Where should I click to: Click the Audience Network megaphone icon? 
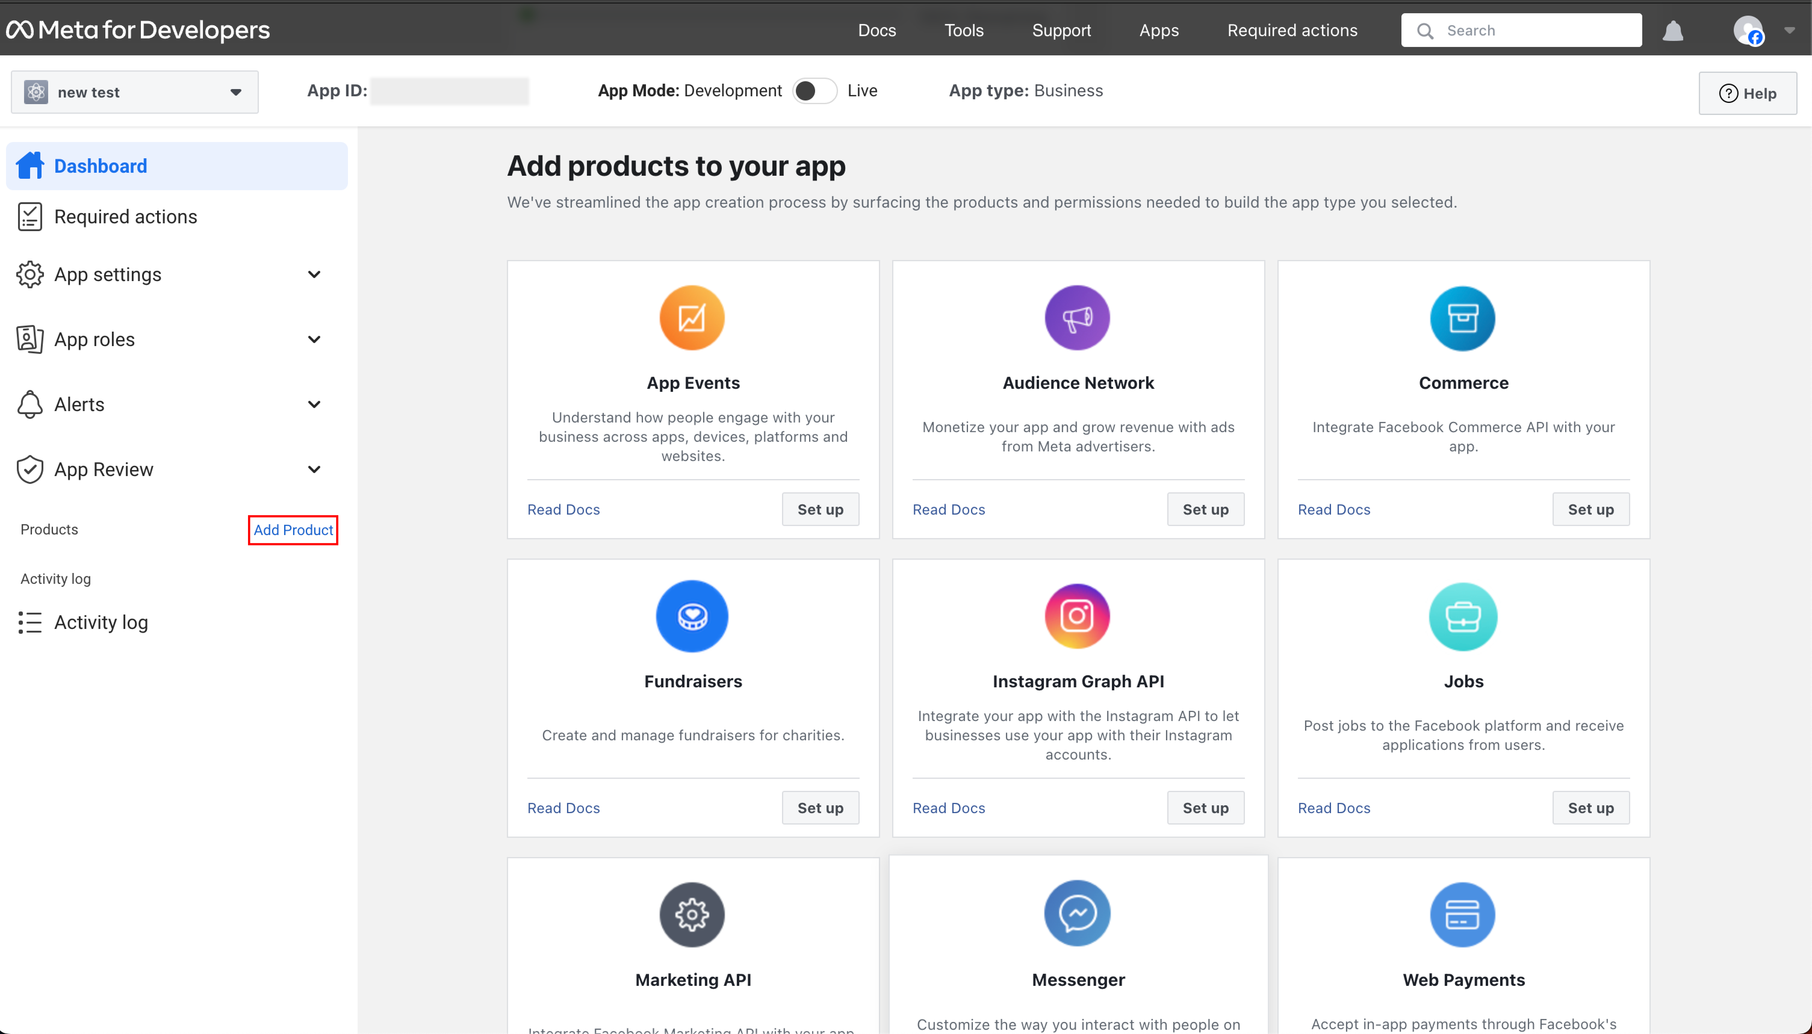[x=1077, y=317]
